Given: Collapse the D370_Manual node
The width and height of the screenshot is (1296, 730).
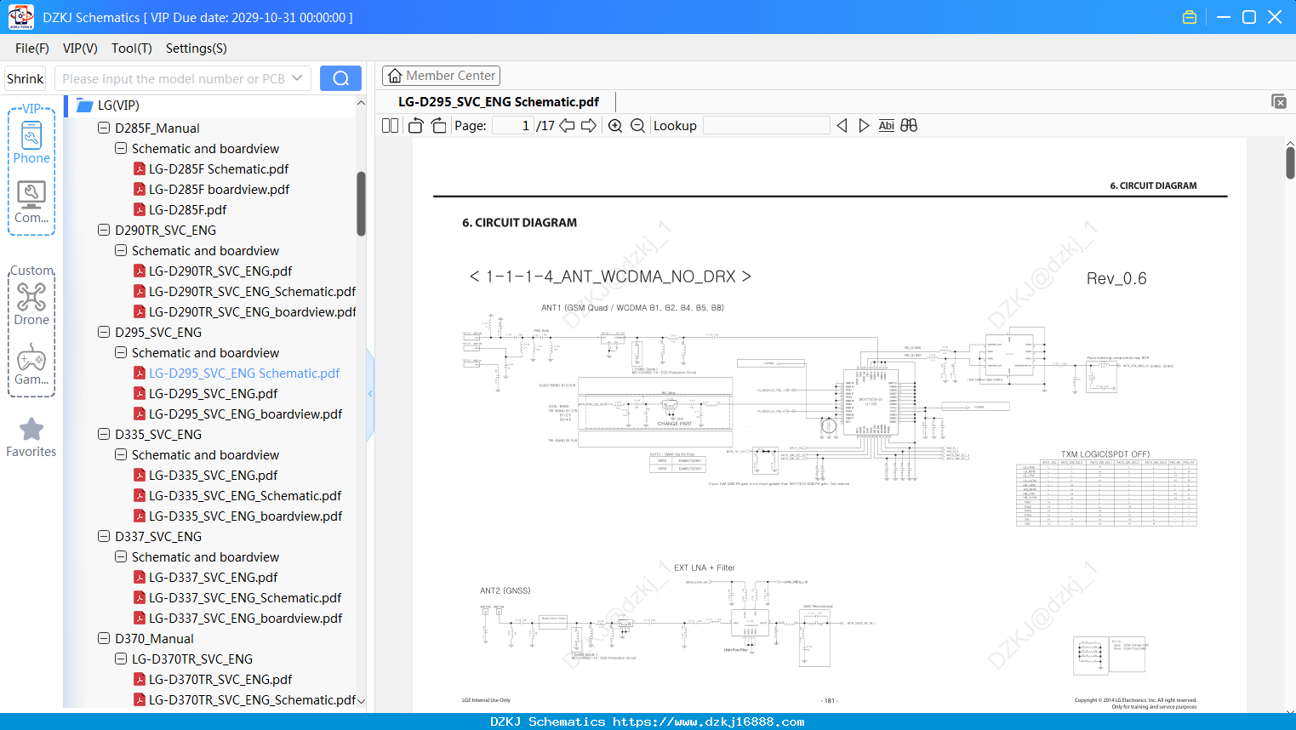Looking at the screenshot, I should pos(104,638).
